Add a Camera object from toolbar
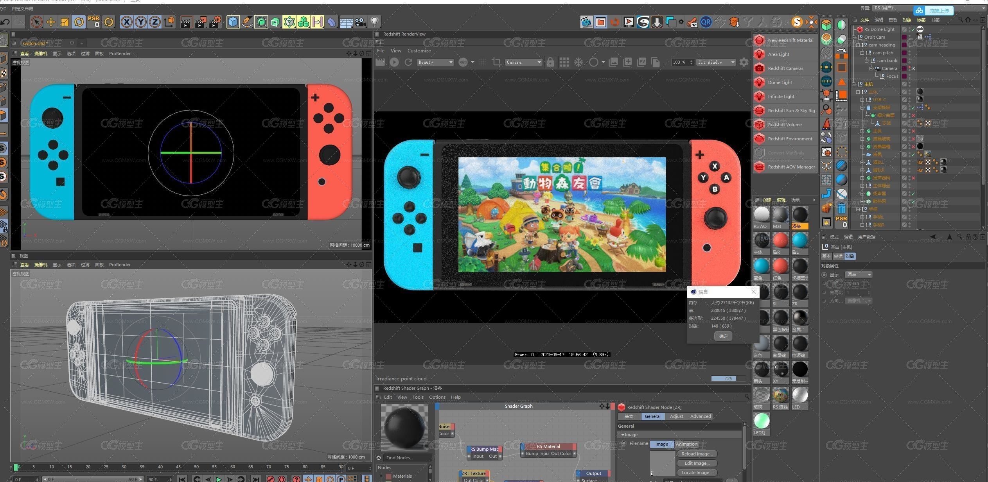 360,22
